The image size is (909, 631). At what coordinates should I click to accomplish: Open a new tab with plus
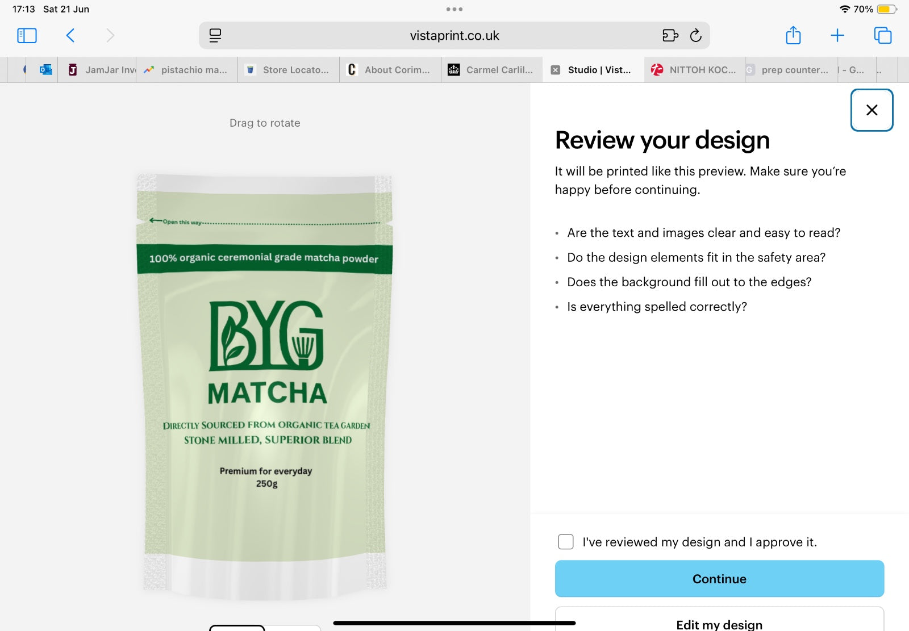click(x=837, y=36)
